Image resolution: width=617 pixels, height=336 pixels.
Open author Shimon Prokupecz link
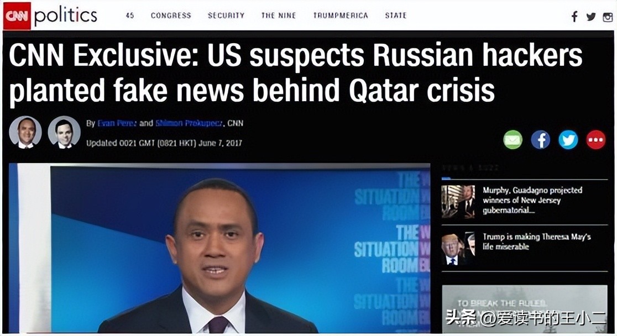[190, 123]
